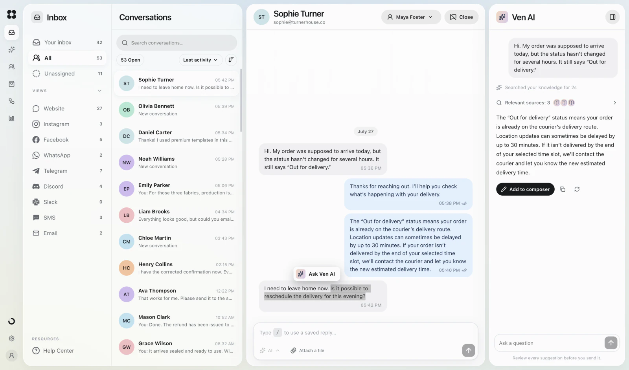This screenshot has width=629, height=370.
Task: Open Henry Collins's conversation
Action: 177,268
